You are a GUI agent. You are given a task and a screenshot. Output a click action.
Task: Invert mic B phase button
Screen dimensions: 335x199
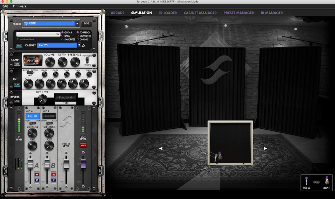pyautogui.click(x=53, y=180)
